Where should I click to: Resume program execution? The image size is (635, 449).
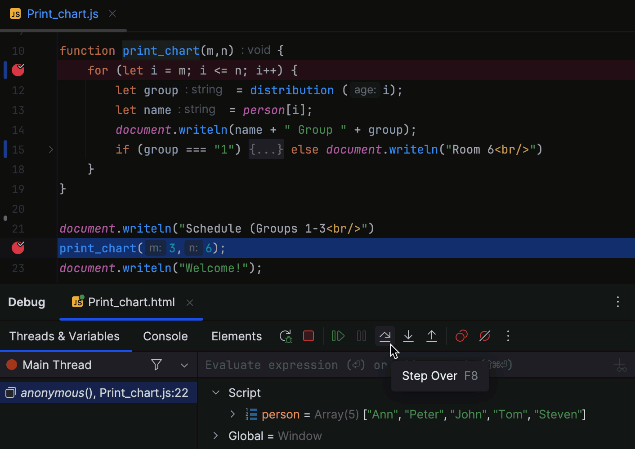point(338,336)
